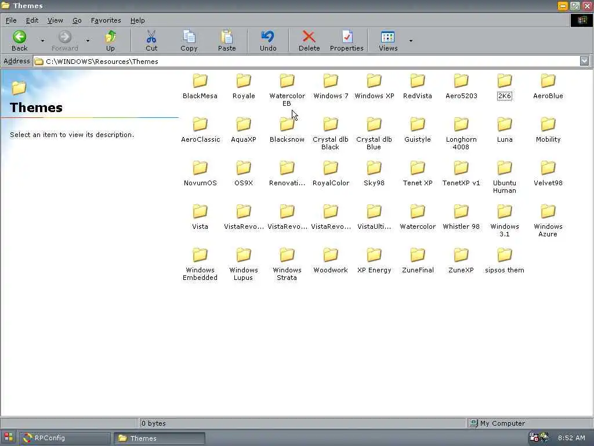Select the OS9X folder

[244, 174]
